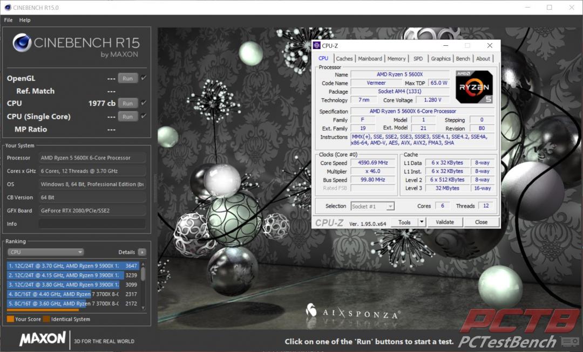Open the CPU ranking type dropdown
The image size is (583, 352).
[x=45, y=252]
